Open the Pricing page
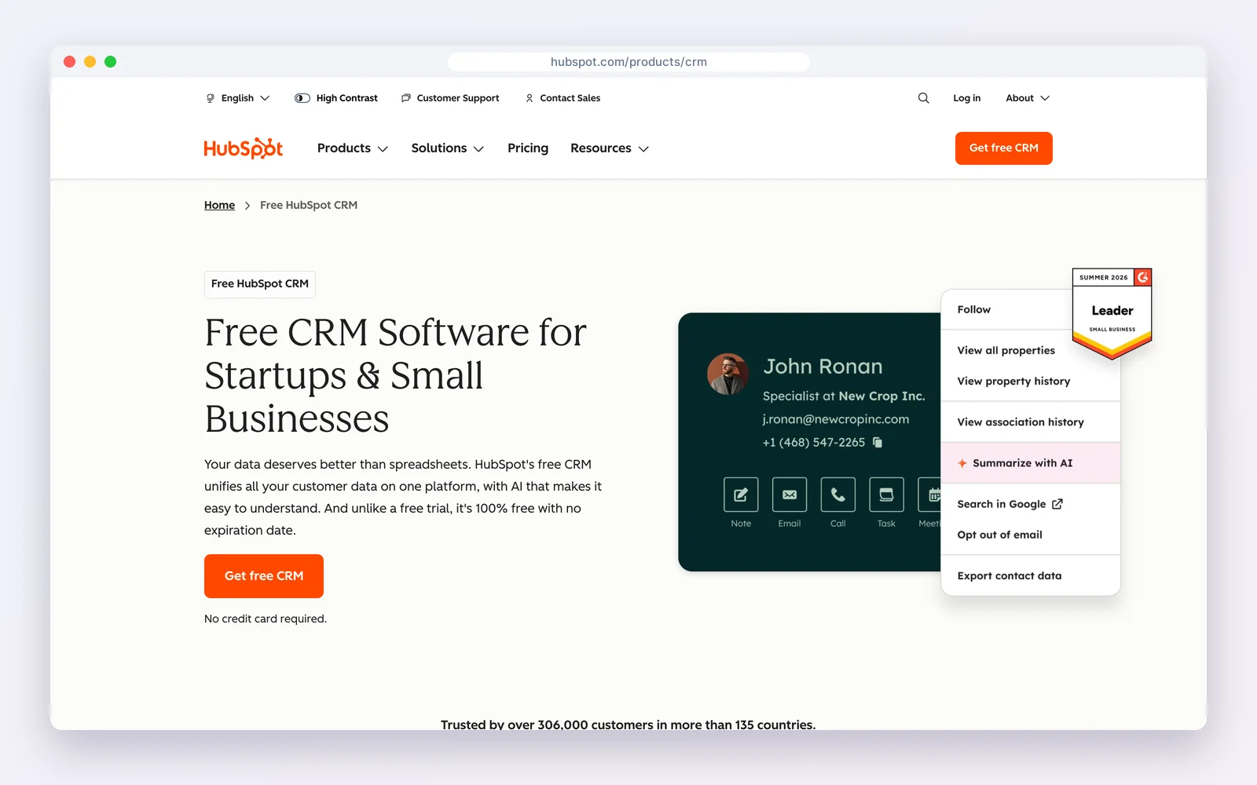Screen dimensions: 1257x785 pyautogui.click(x=528, y=148)
